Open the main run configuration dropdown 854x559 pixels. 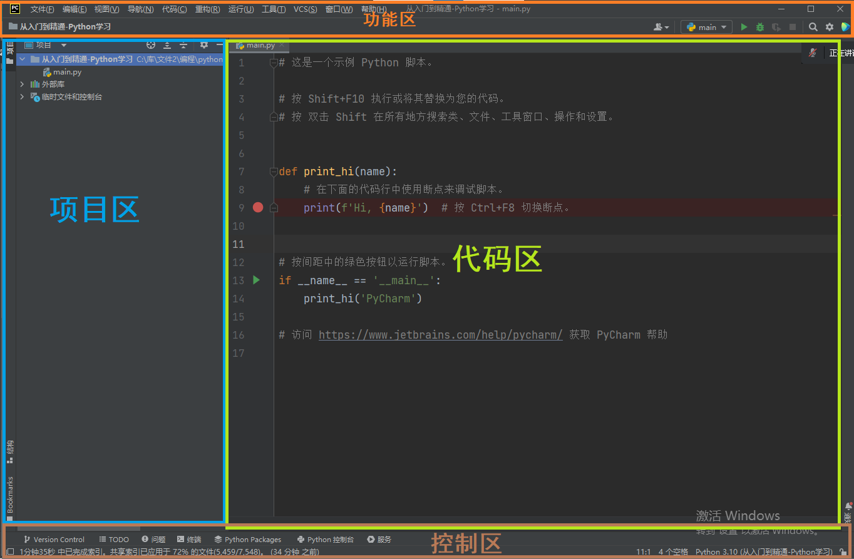pos(706,27)
